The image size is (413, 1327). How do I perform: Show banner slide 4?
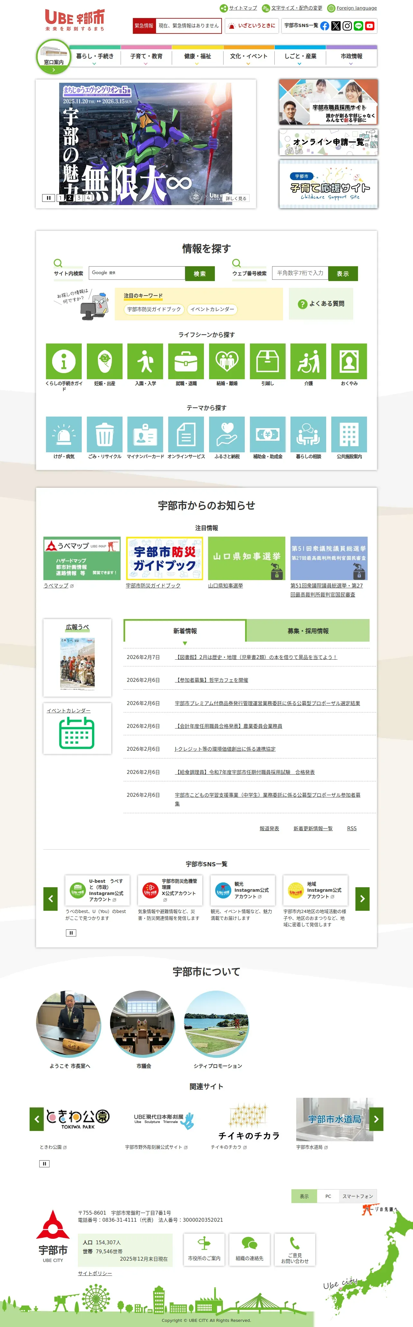(88, 198)
